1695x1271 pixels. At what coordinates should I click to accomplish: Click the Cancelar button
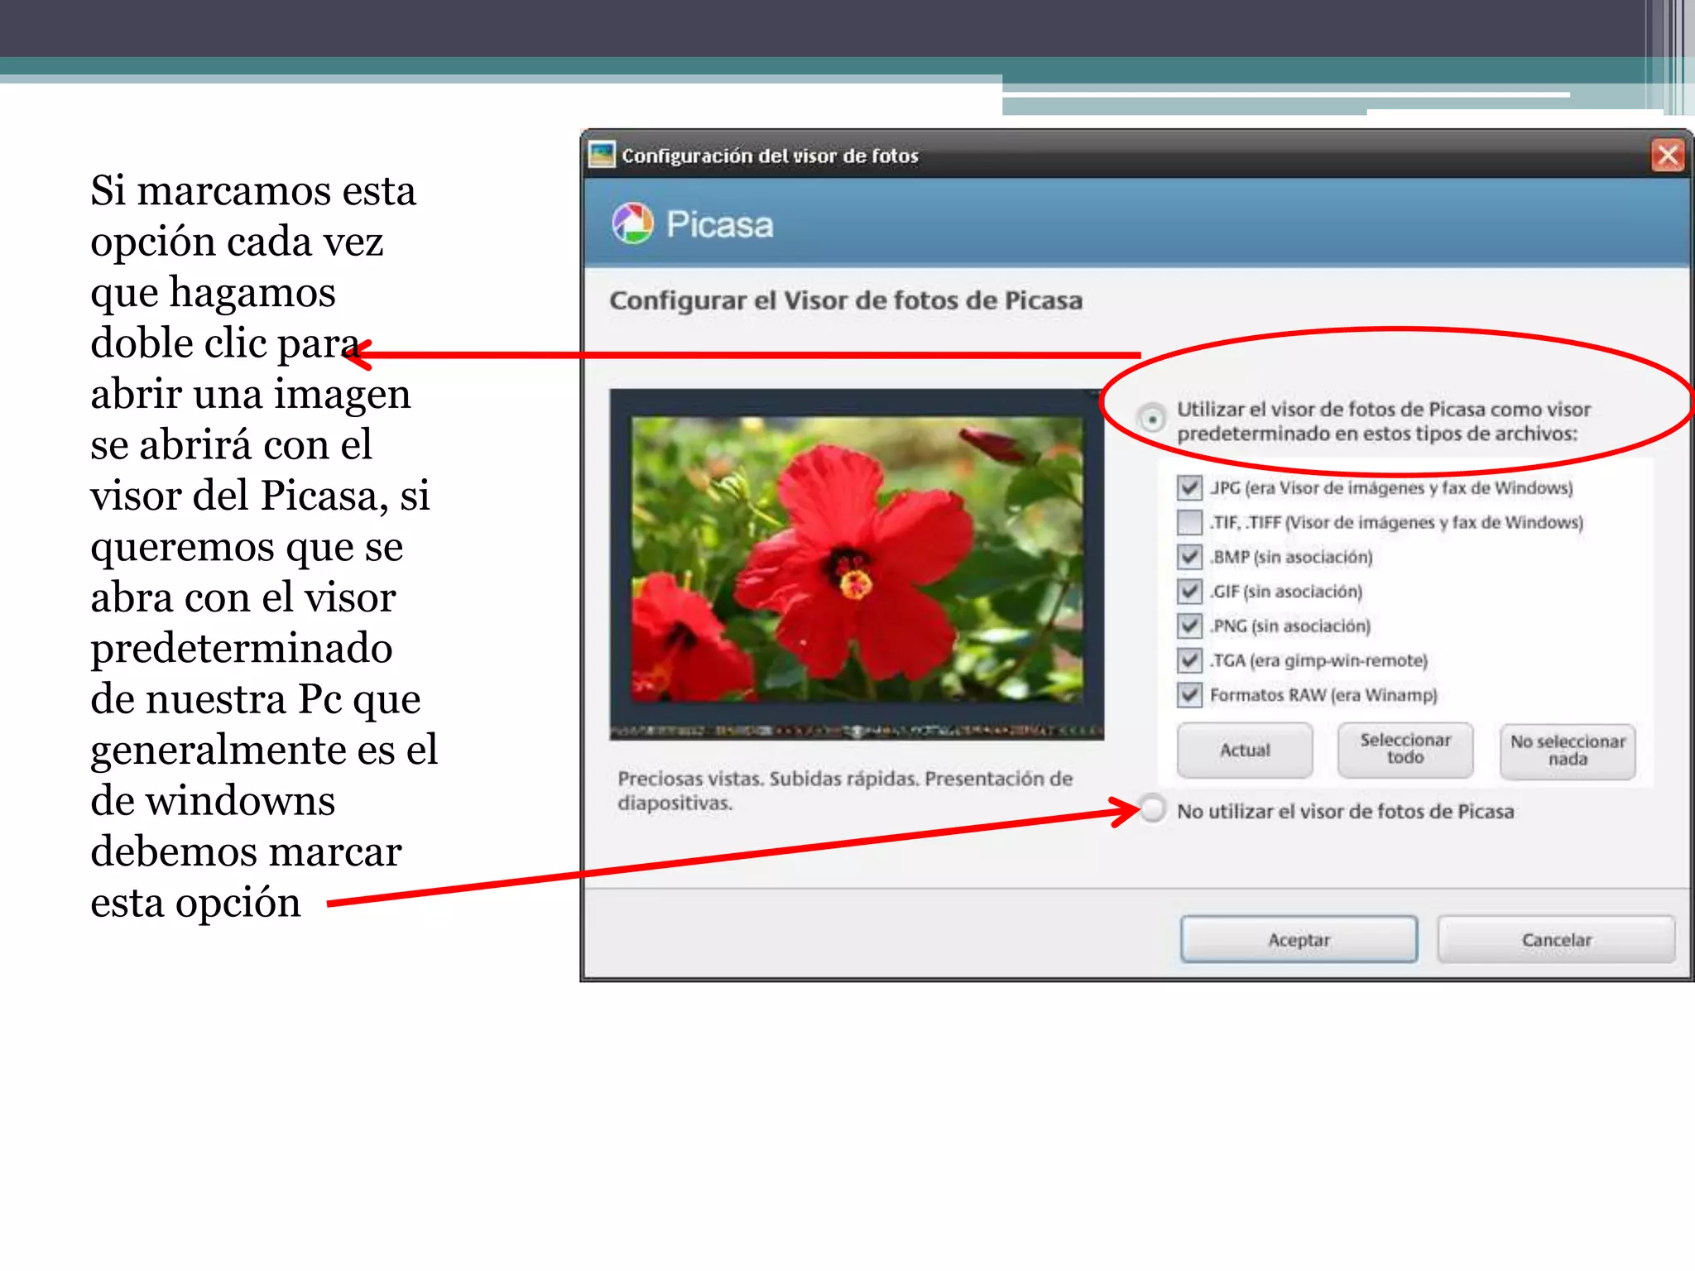coord(1555,939)
